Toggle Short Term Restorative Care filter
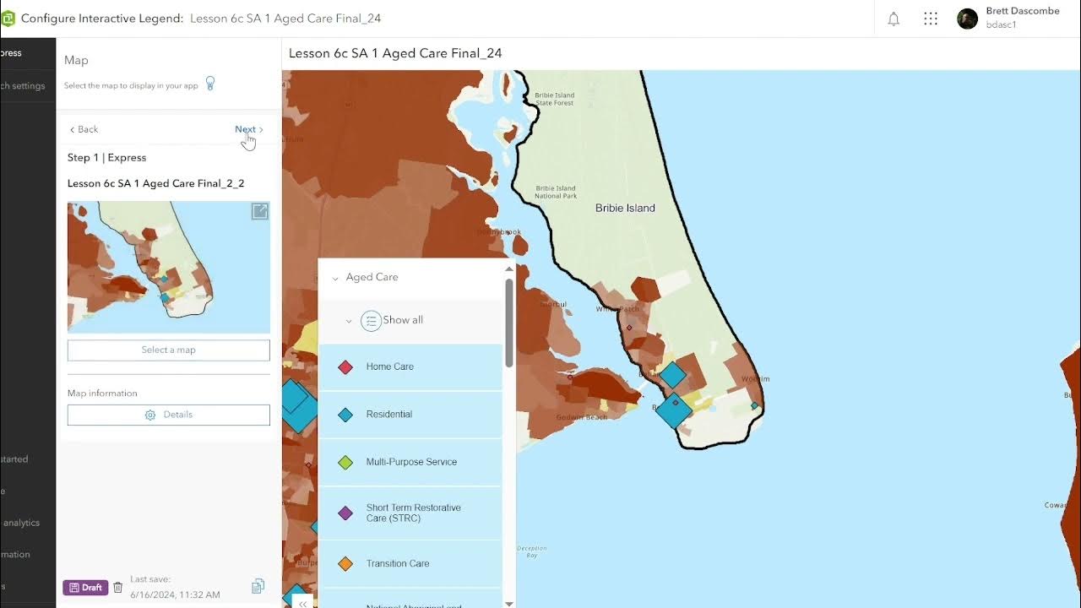Image resolution: width=1081 pixels, height=608 pixels. (x=410, y=513)
